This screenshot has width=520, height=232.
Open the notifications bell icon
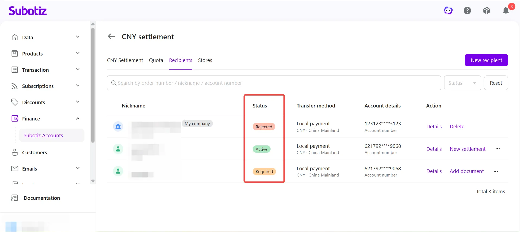tap(506, 11)
